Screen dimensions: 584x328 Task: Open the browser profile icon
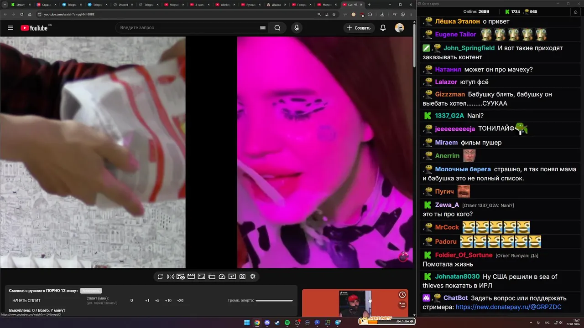(403, 14)
